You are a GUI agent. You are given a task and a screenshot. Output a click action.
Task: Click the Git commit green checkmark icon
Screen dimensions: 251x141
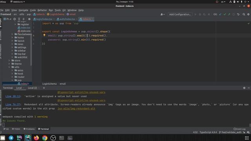coord(225,14)
